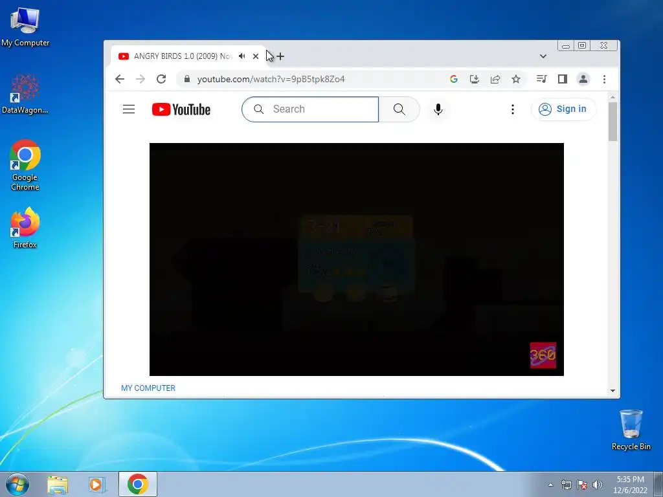663x497 pixels.
Task: Open Windows Explorer from taskbar
Action: 58,485
